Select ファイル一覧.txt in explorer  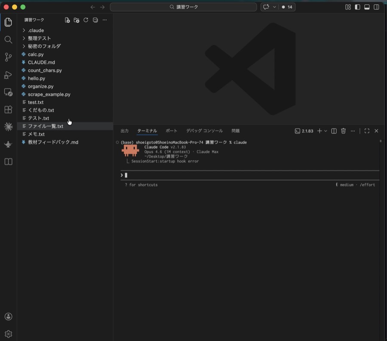[65, 126]
